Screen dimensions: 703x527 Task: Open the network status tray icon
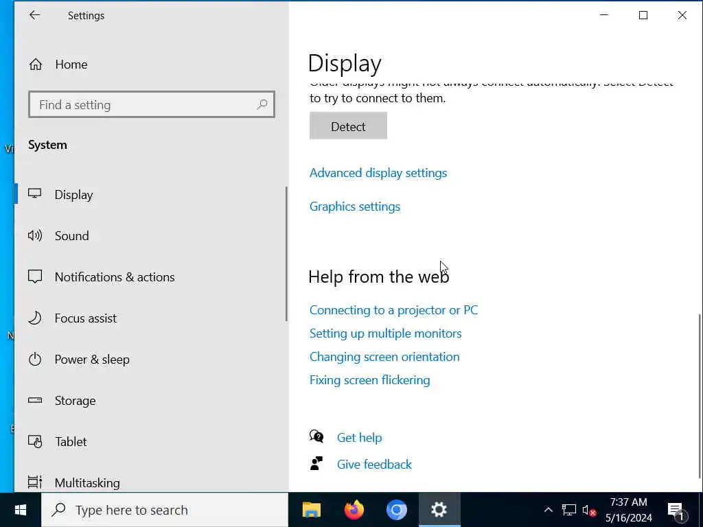(x=569, y=510)
